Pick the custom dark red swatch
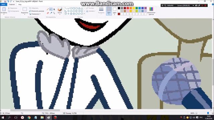This screenshot has height=120, width=214. point(119,14)
